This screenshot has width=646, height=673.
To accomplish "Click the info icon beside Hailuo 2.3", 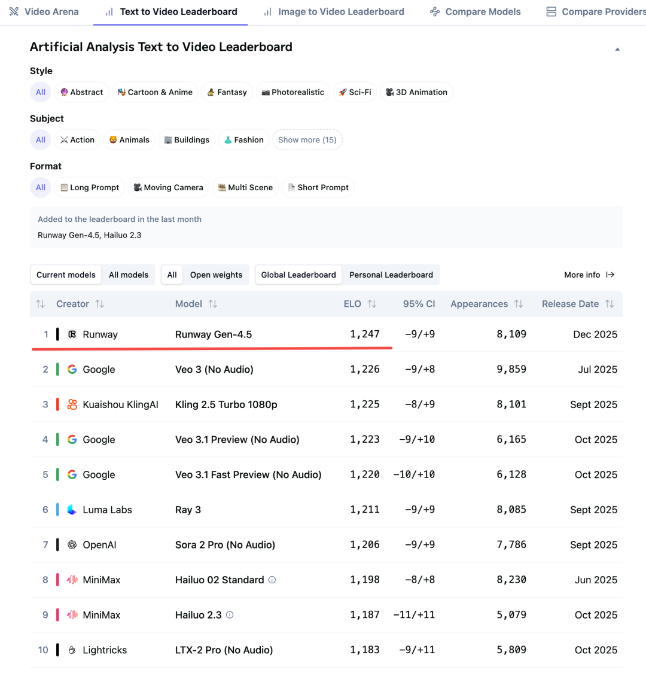I will [x=230, y=615].
